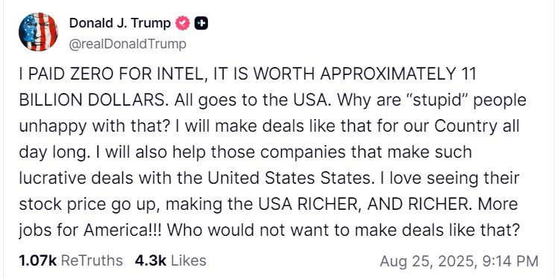
Task: Click the red verified checkmark badge
Action: click(183, 24)
